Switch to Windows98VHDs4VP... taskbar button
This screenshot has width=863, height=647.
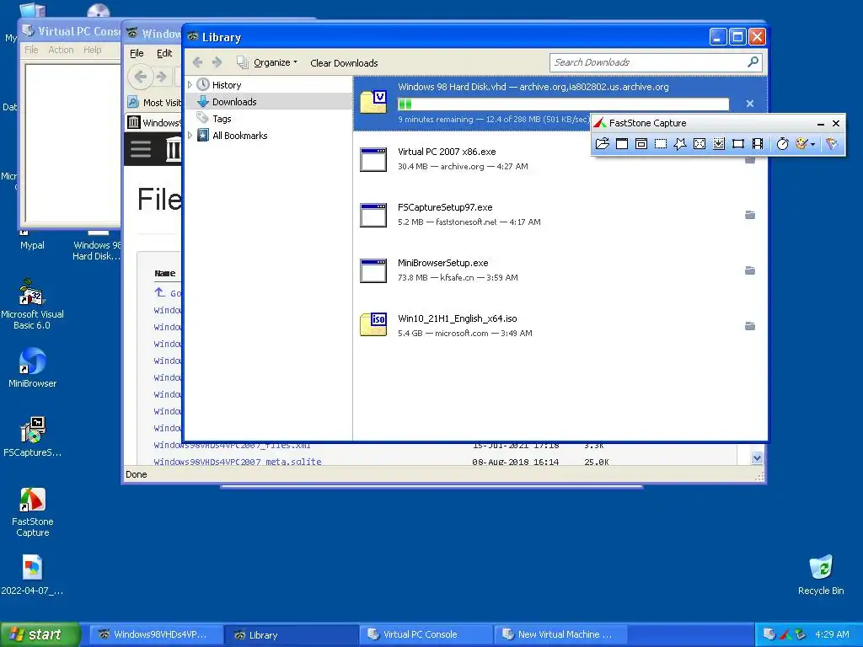155,634
